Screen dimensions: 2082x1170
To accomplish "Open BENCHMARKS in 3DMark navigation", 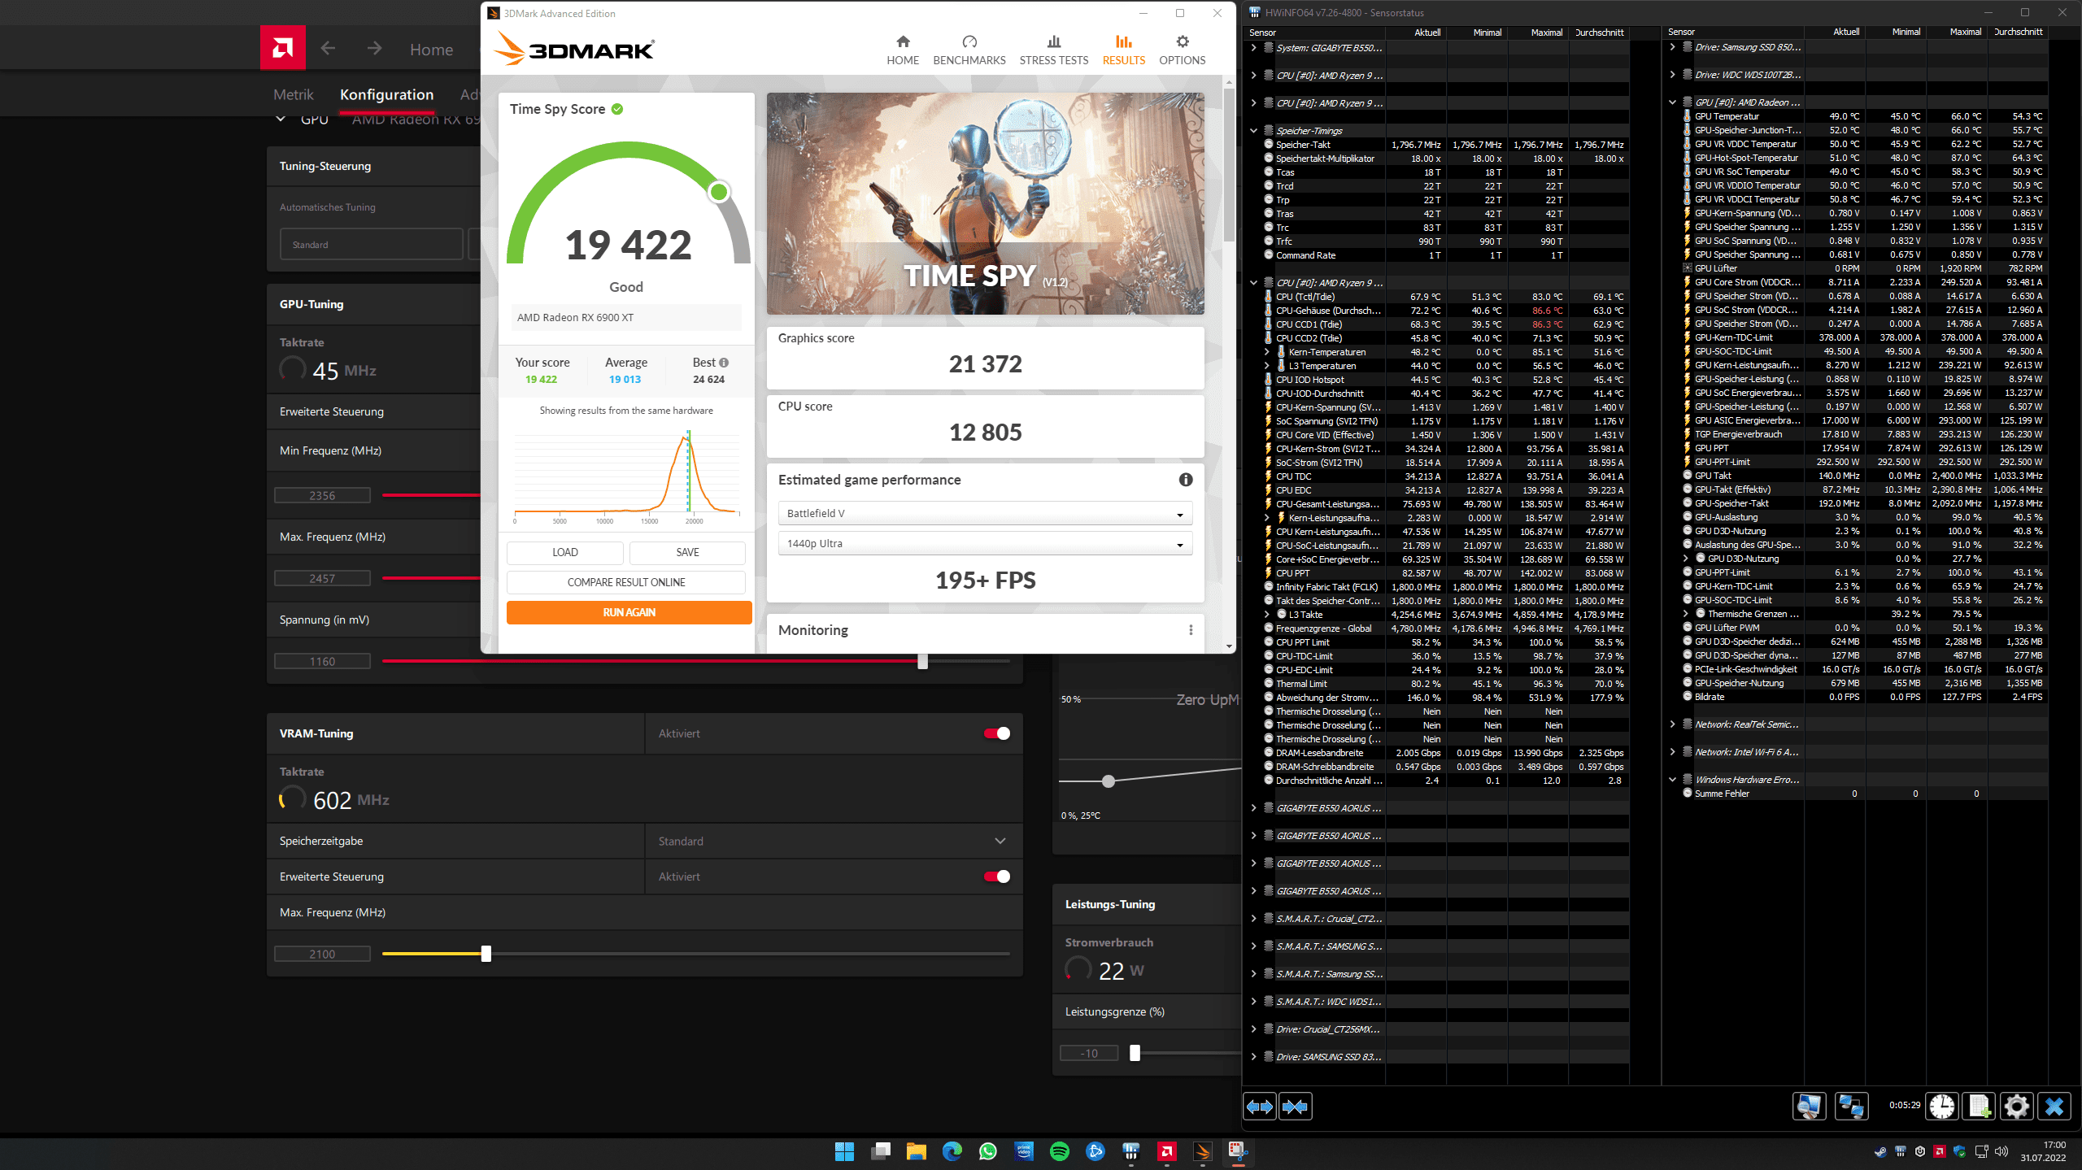I will click(969, 50).
